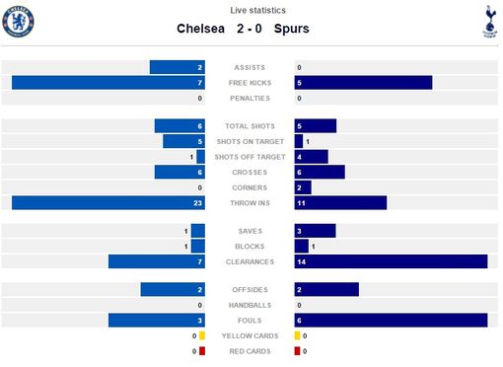Click the ASSISTS stat label
Screen dimensions: 503x367
pos(250,67)
